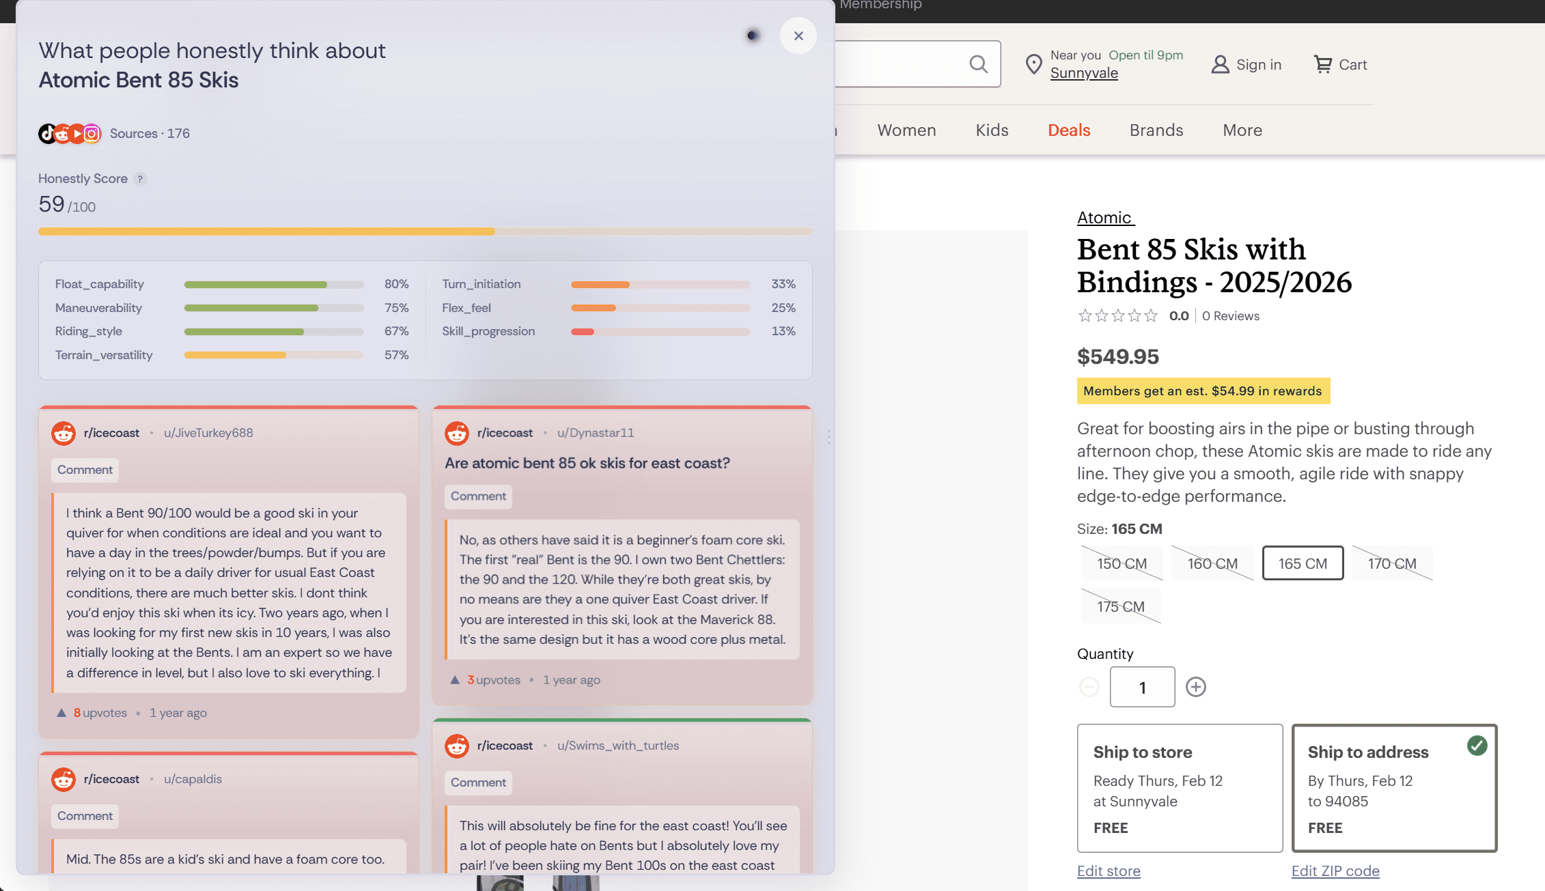
Task: Click the store location pin icon
Action: coord(1033,64)
